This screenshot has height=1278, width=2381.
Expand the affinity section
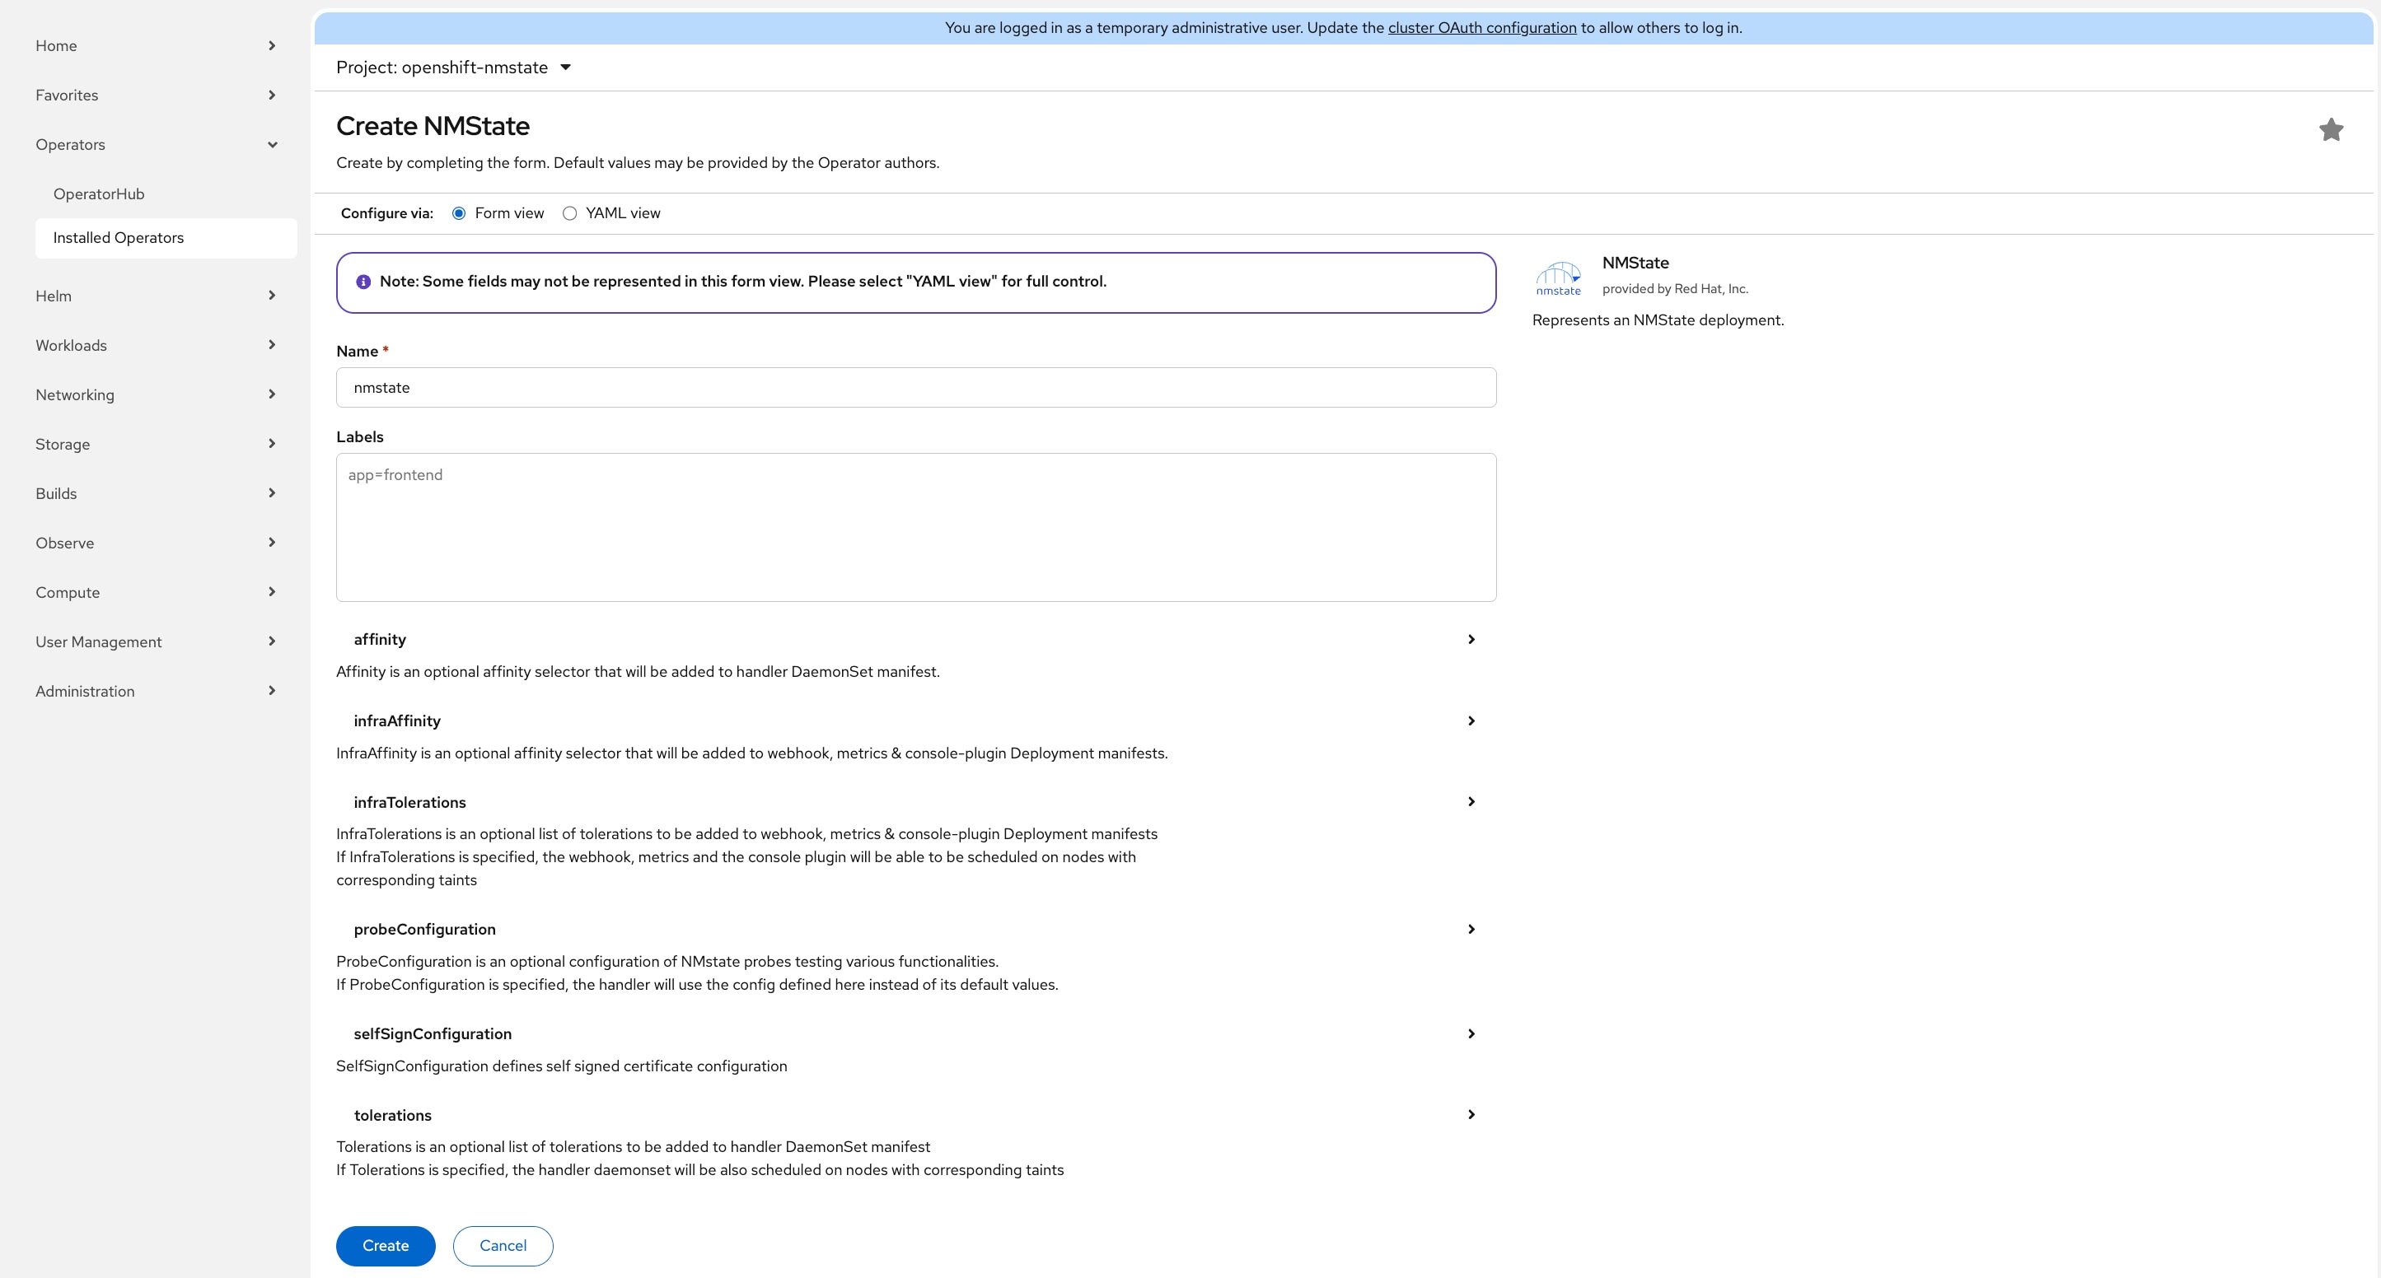pyautogui.click(x=915, y=640)
